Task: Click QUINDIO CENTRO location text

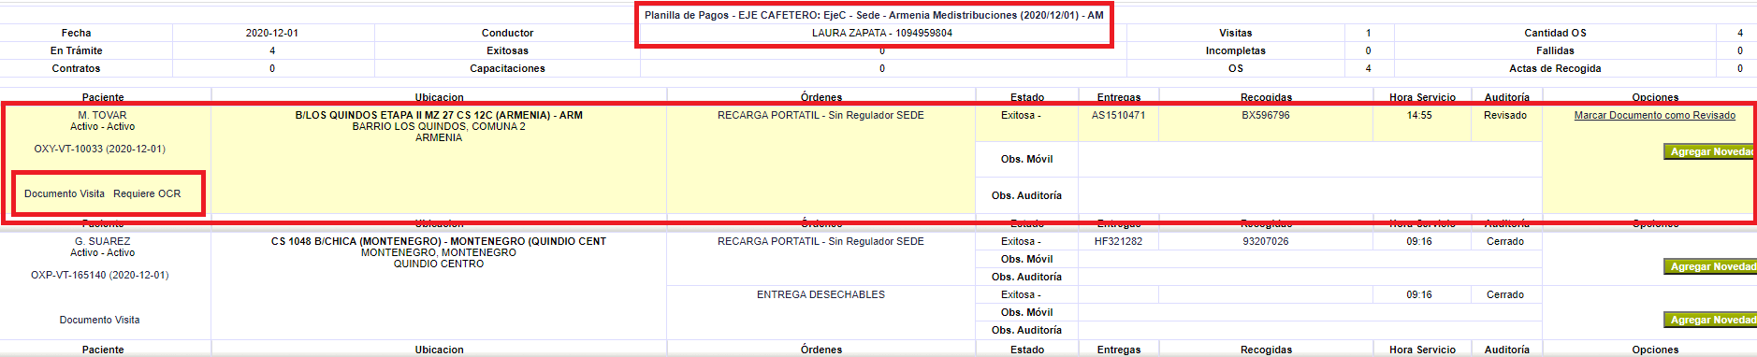Action: point(439,264)
